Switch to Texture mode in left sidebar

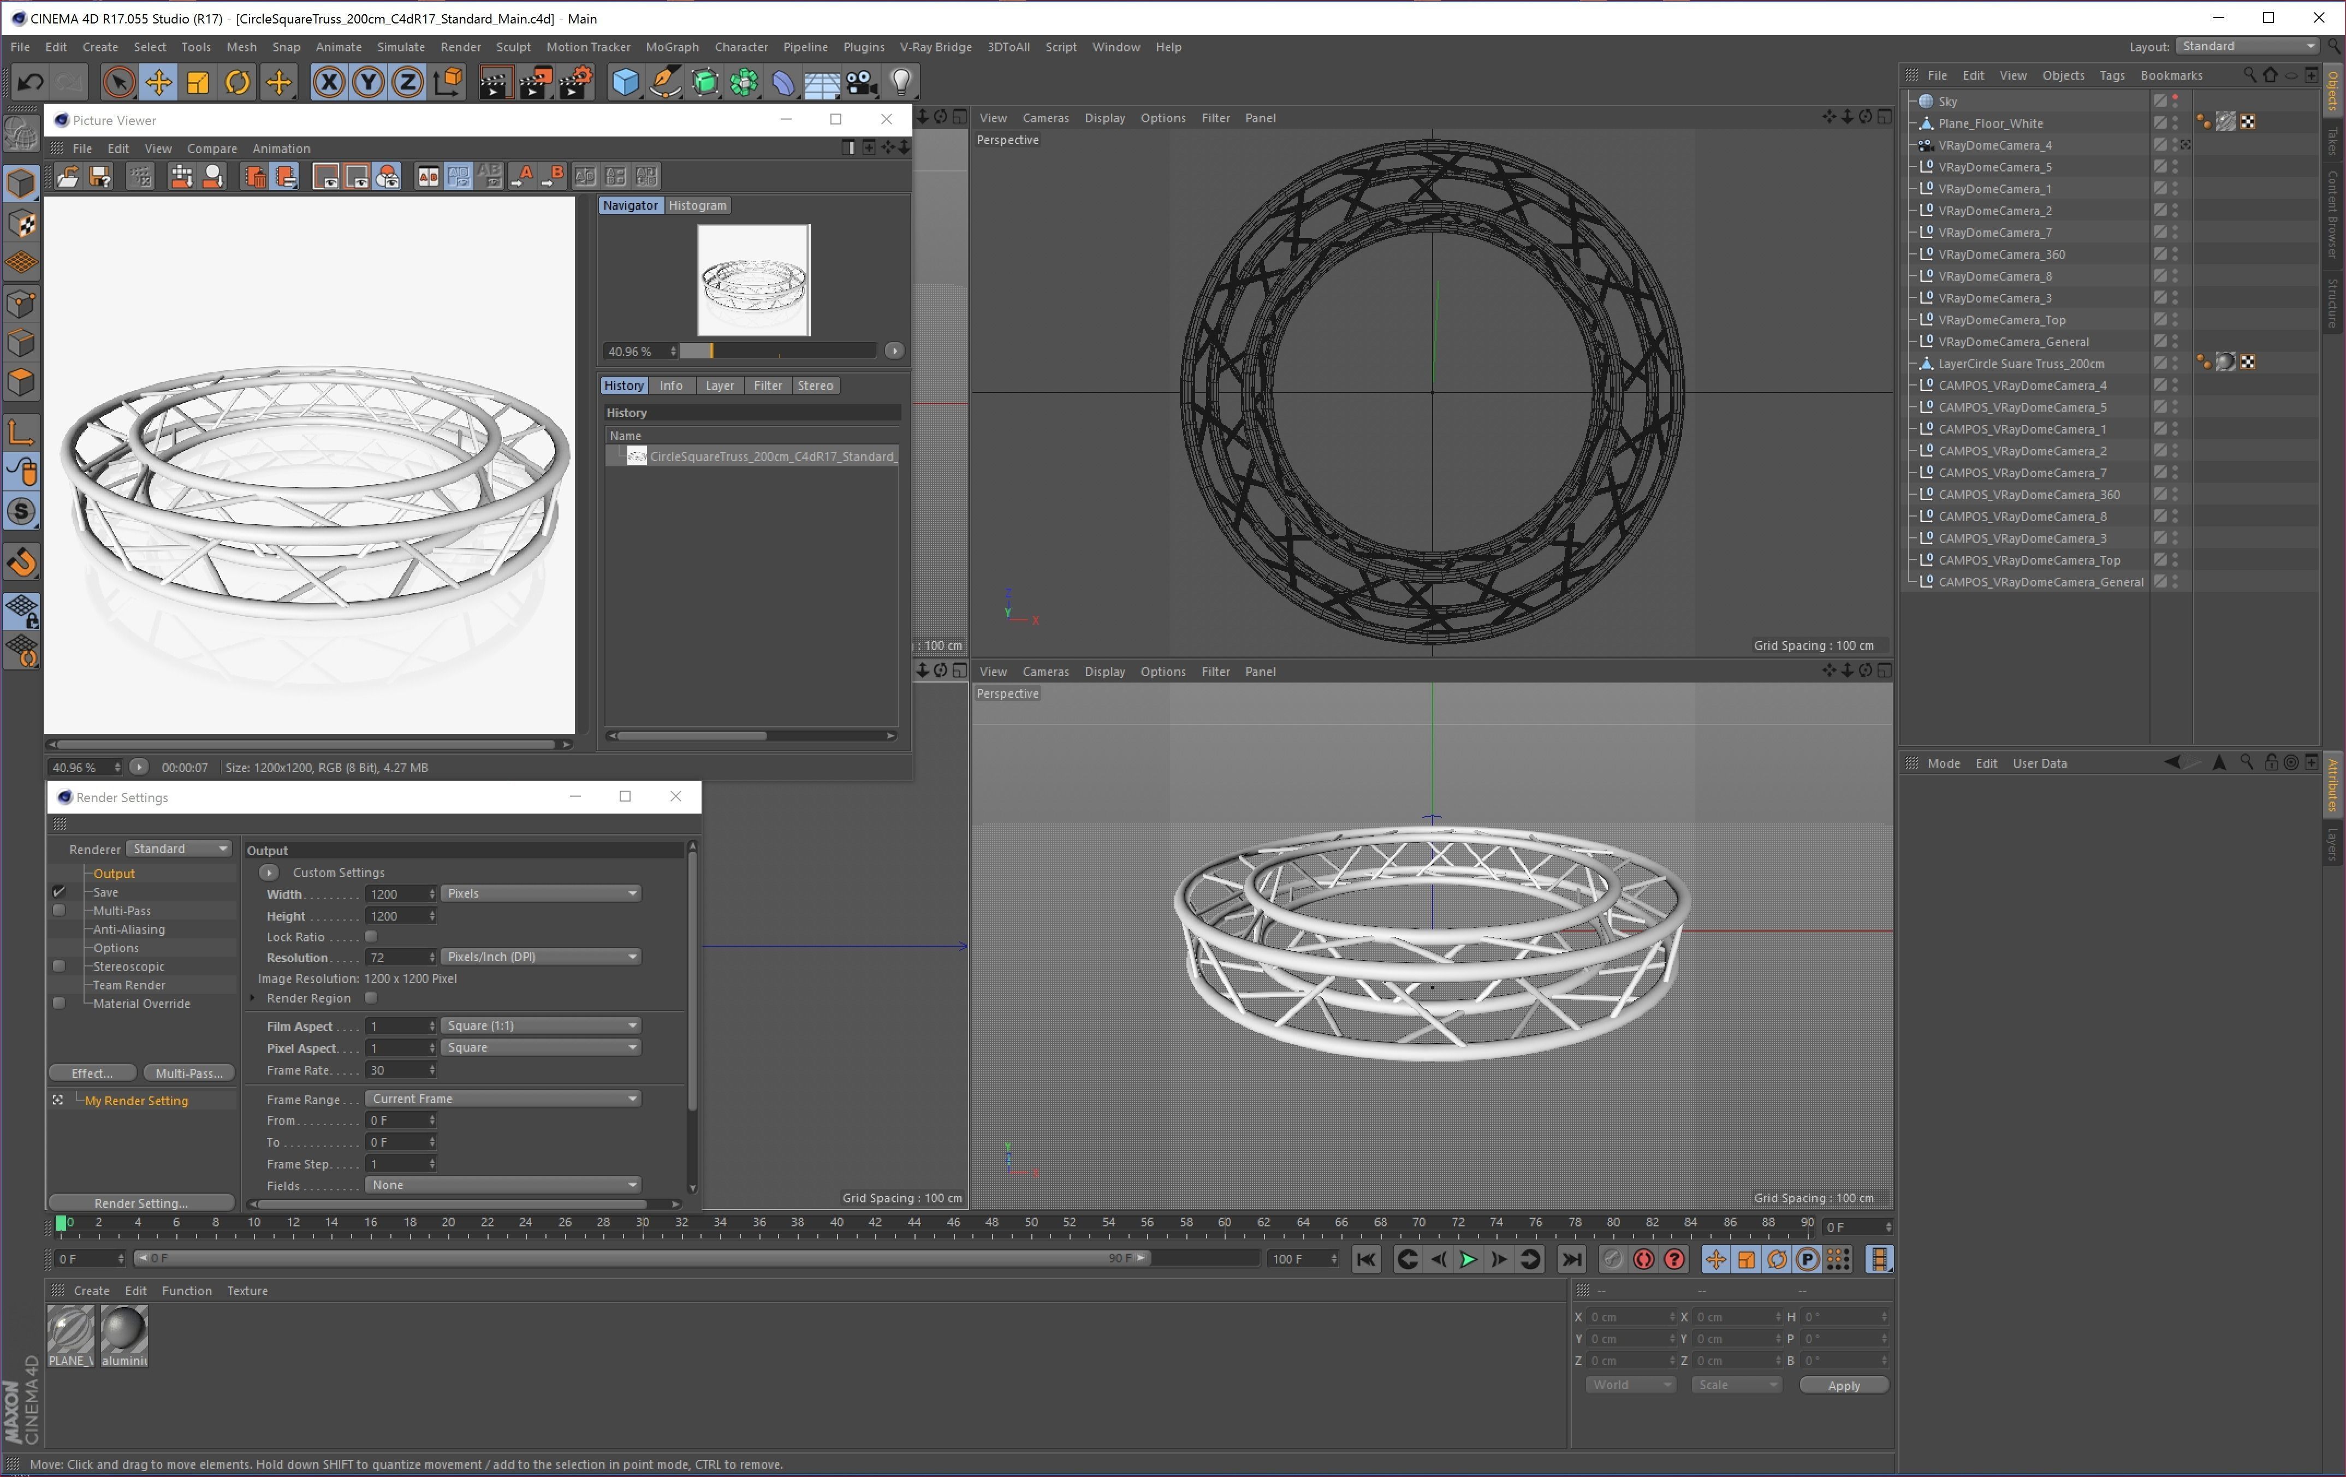[x=21, y=223]
